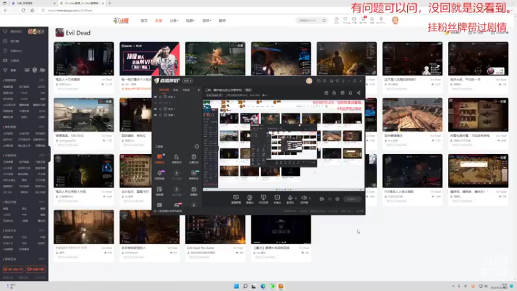Open orange streaming app icon on taskbar

click(280, 286)
